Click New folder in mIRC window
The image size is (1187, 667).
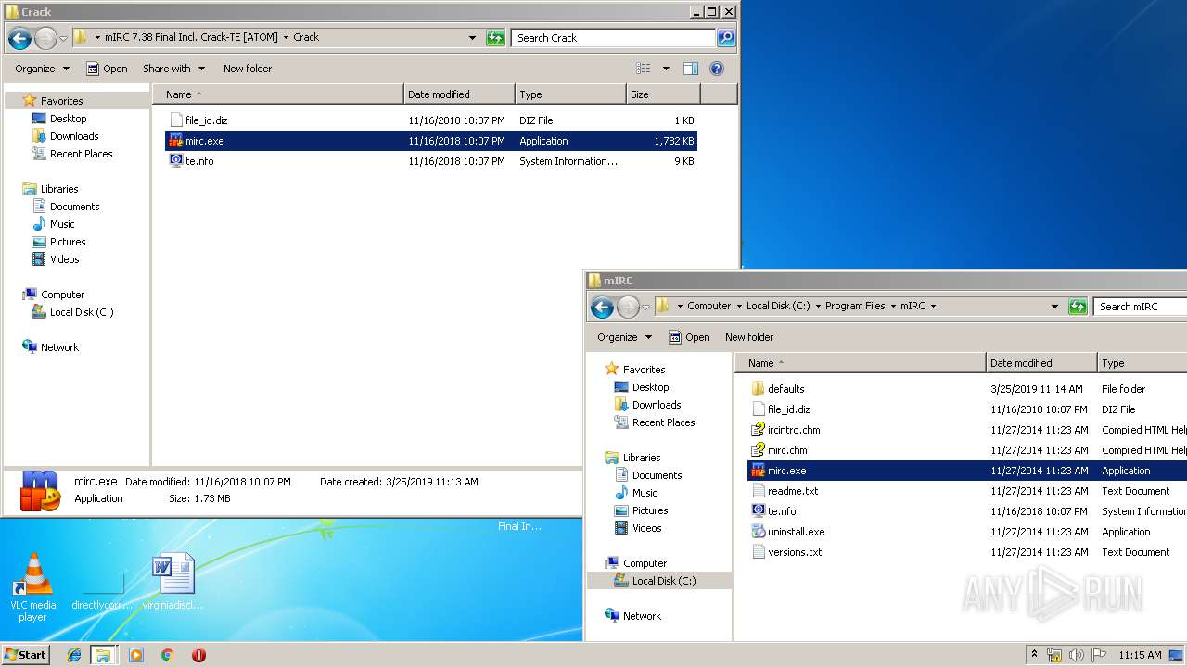749,337
